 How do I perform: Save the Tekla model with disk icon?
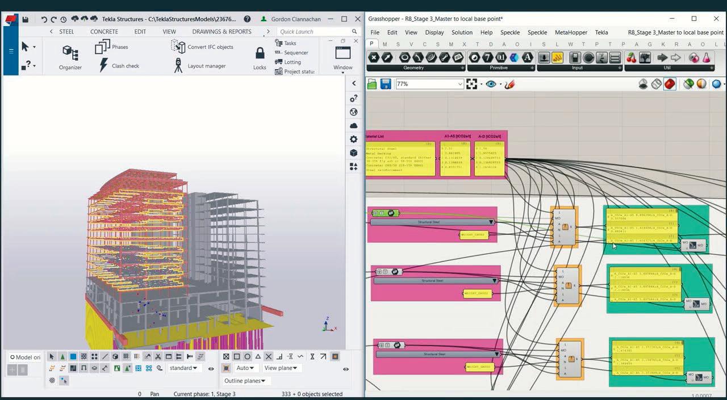(x=26, y=19)
